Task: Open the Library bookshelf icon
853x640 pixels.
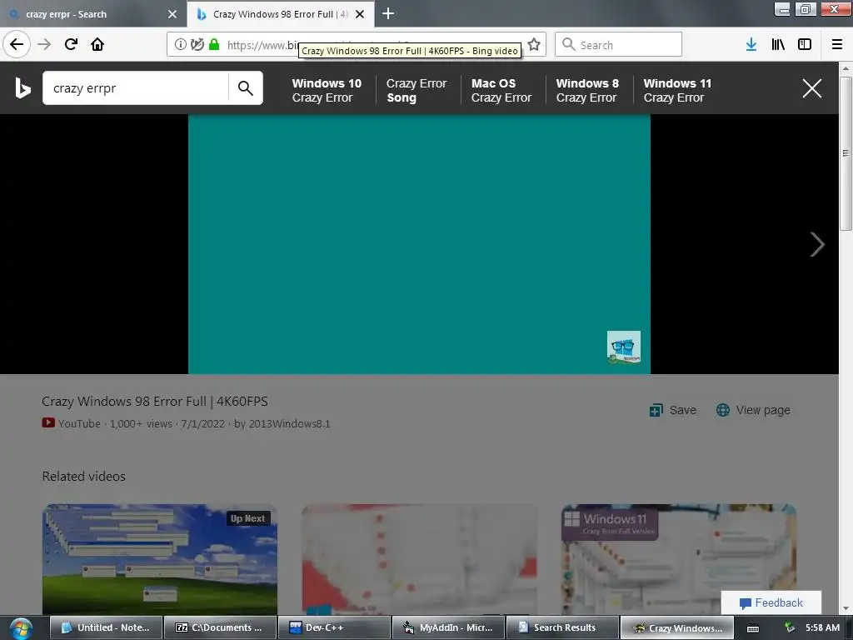Action: click(778, 45)
